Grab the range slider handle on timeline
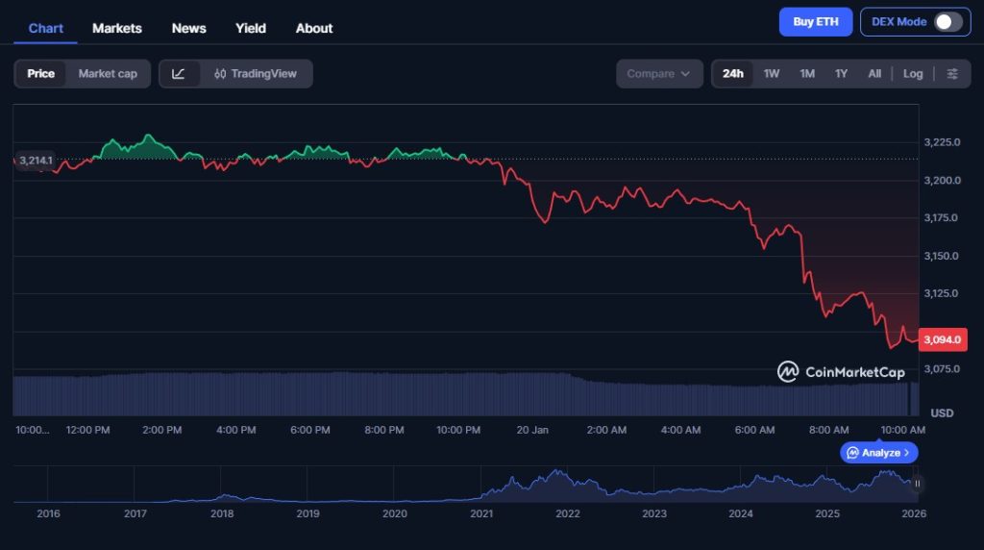 coord(918,484)
